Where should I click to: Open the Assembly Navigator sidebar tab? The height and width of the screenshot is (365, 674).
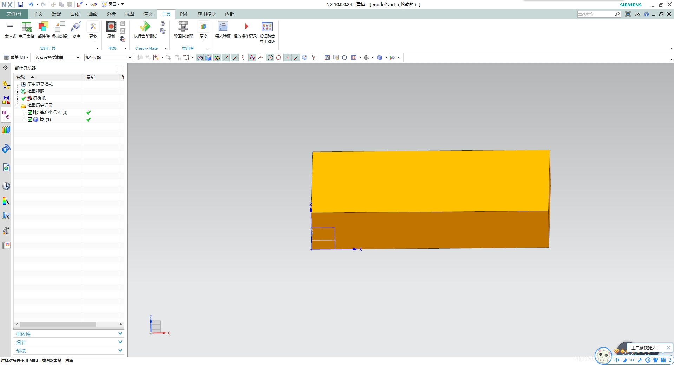pos(6,85)
